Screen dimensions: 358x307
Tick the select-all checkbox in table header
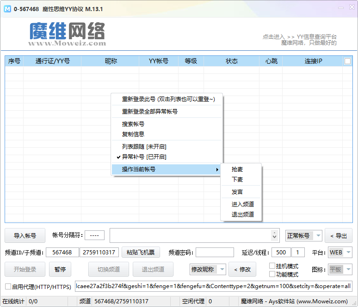(x=347, y=61)
